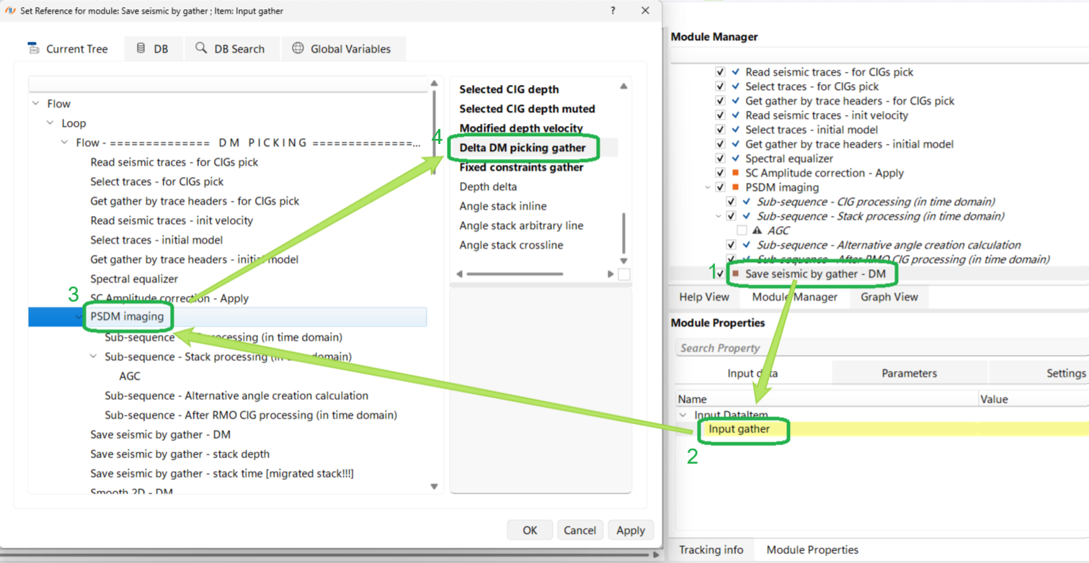The width and height of the screenshot is (1089, 563).
Task: Click the up arrow of the dialog tree scrollbar
Action: click(x=434, y=84)
